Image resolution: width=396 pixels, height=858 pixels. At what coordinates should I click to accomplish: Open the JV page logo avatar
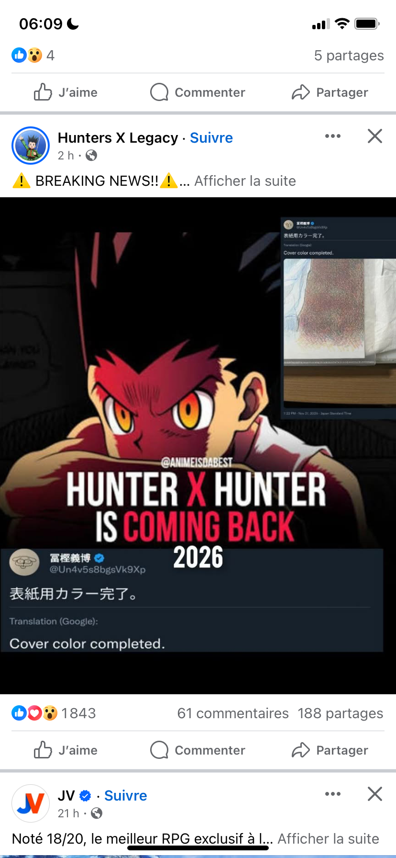(x=31, y=803)
